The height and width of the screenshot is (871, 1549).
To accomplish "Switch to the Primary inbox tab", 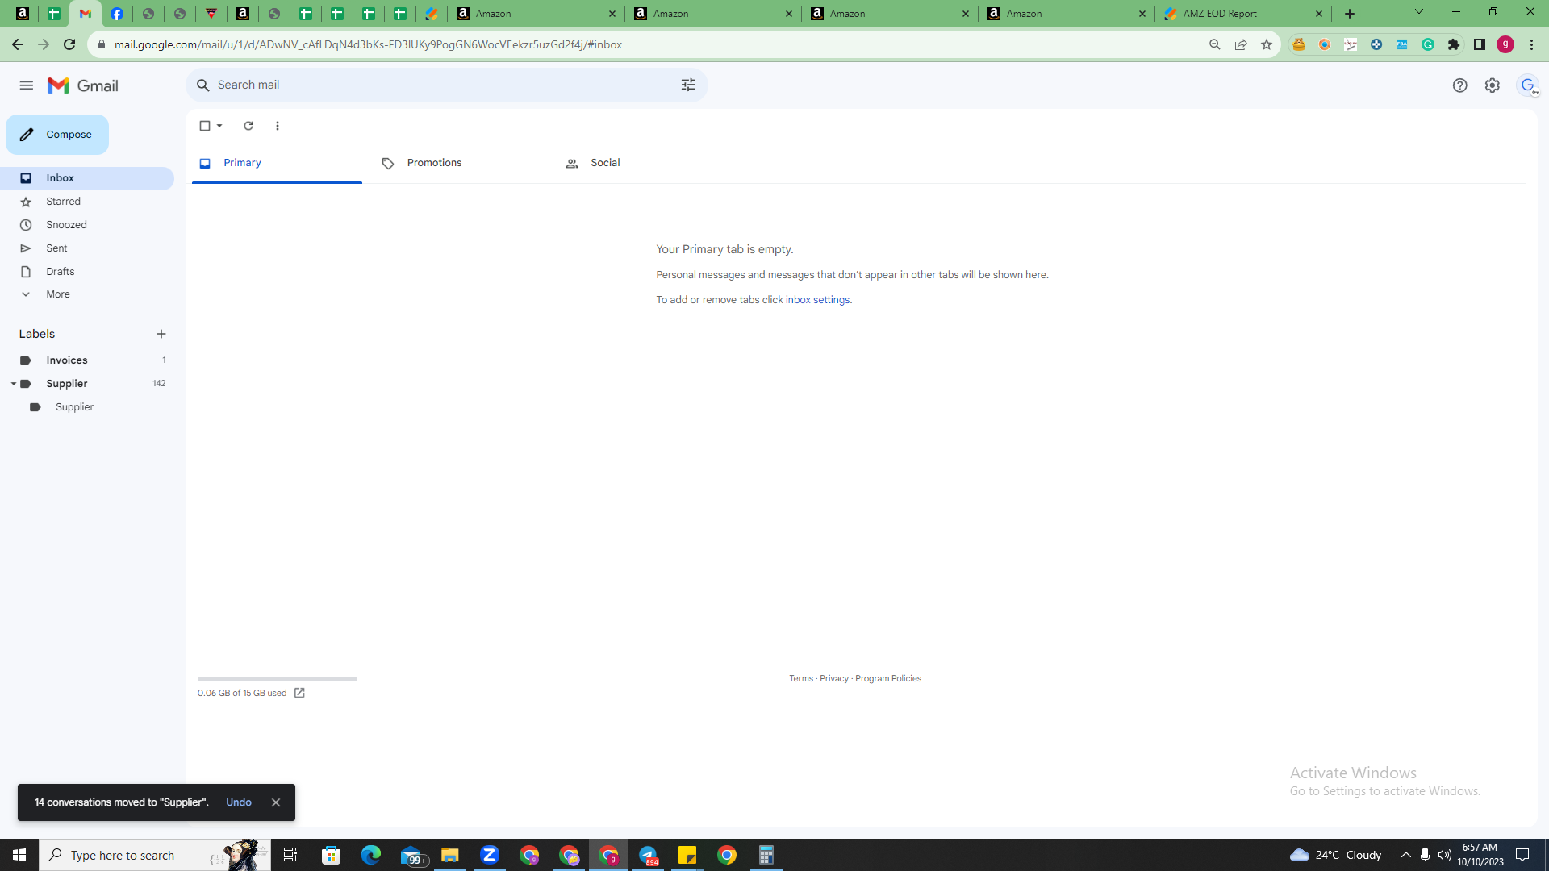I will (x=277, y=163).
